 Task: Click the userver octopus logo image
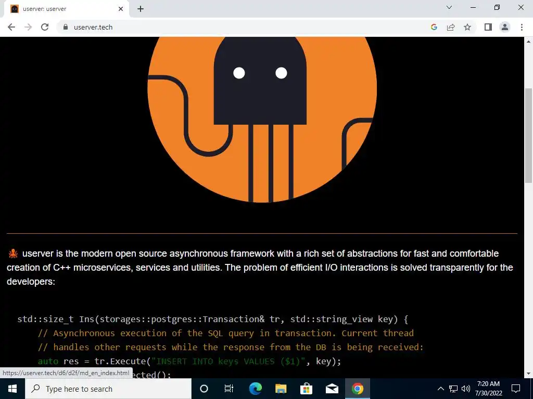pos(262,119)
